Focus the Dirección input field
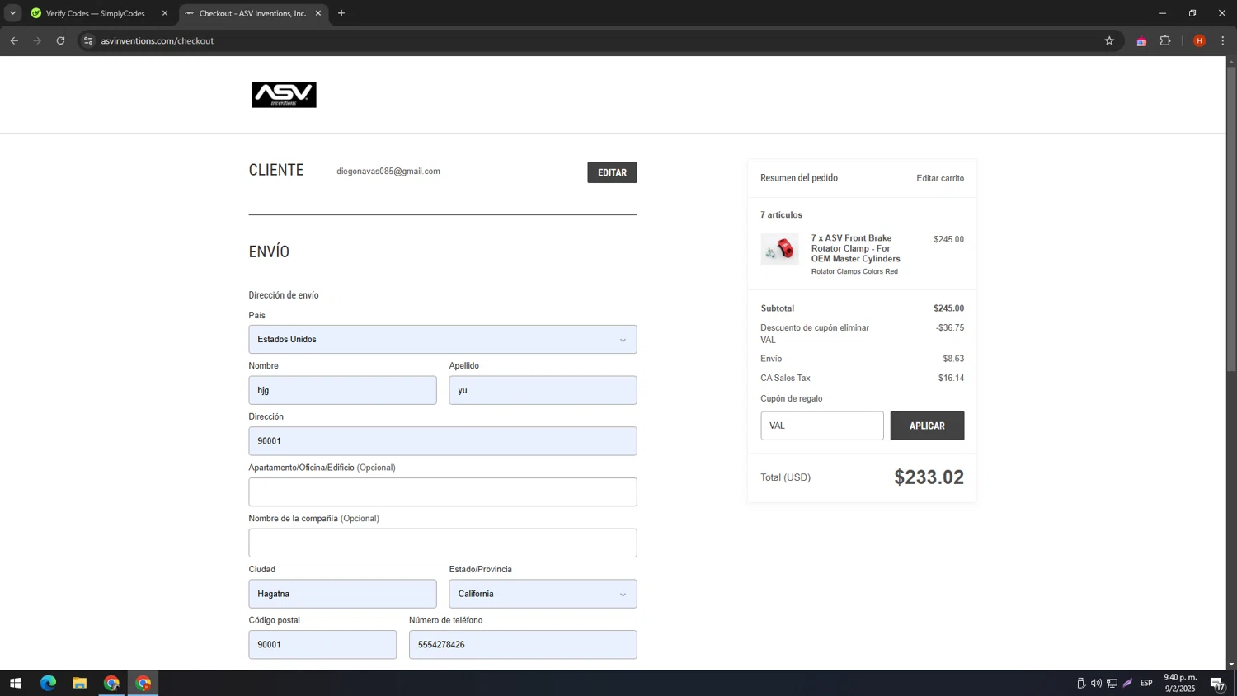Screen dimensions: 1237x696 (442, 441)
